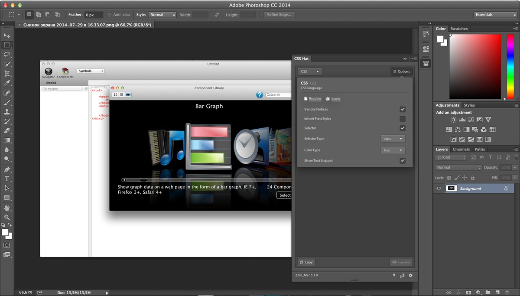Select the Gradient tool
This screenshot has height=296, width=520.
(7, 140)
